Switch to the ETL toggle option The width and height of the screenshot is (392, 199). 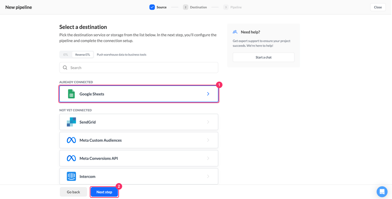tap(65, 55)
